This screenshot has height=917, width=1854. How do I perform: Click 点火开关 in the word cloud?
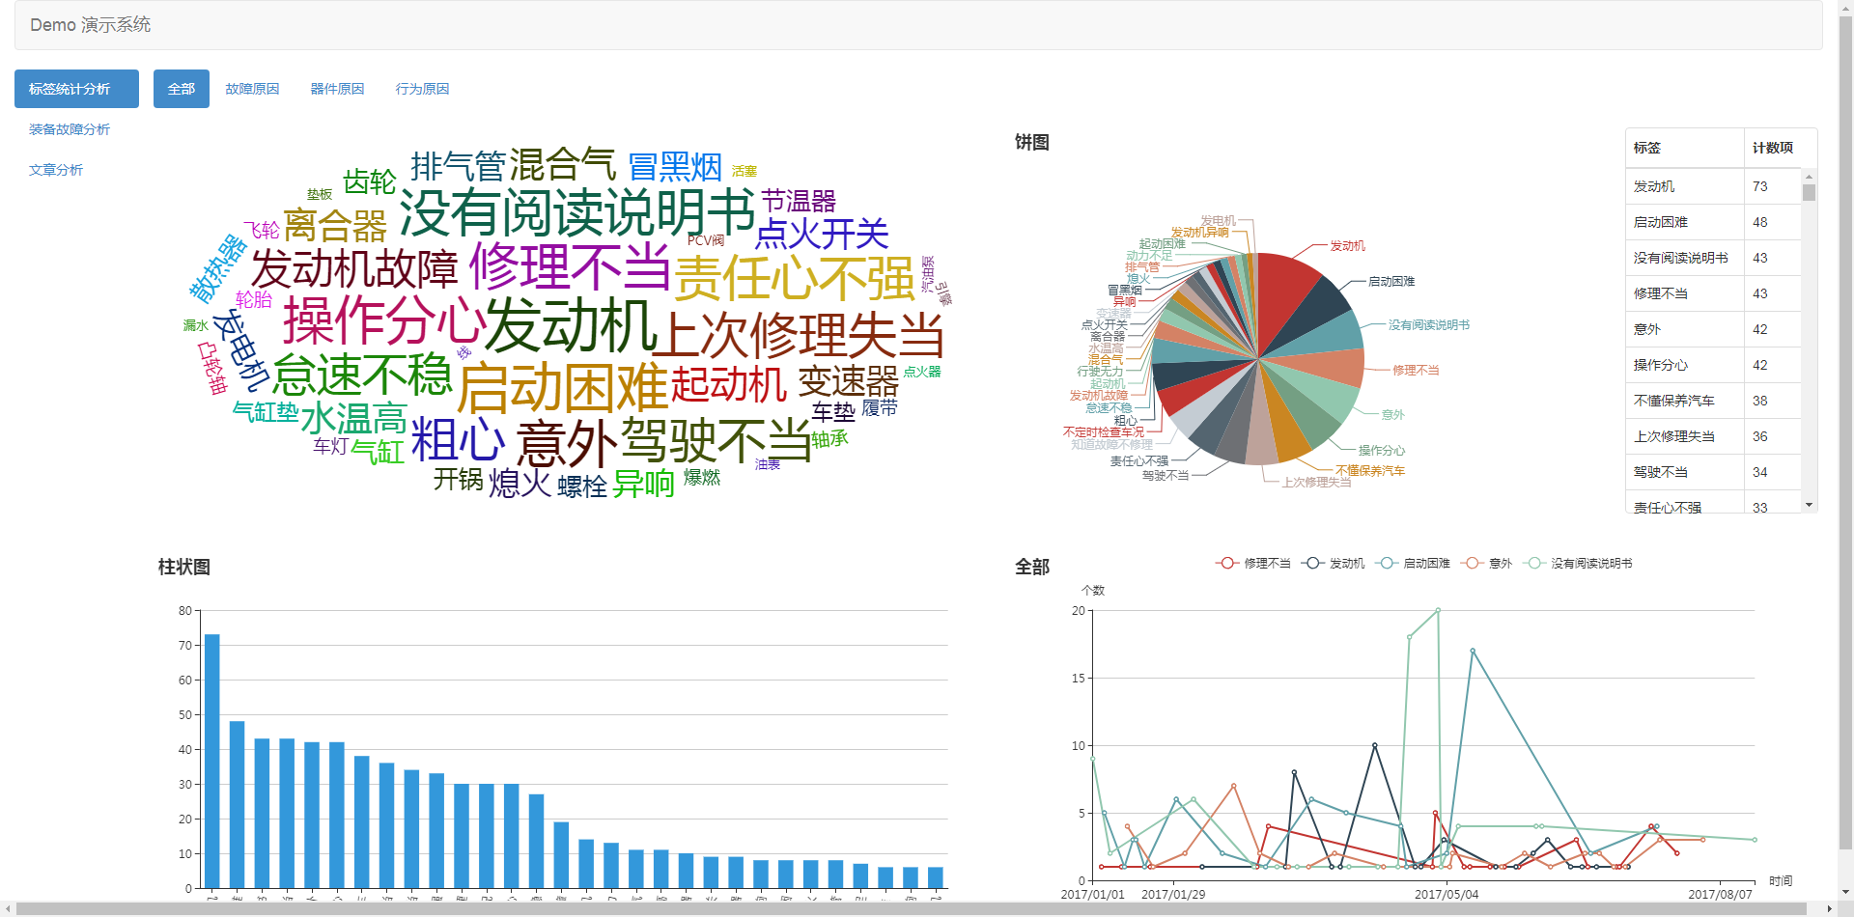point(822,234)
